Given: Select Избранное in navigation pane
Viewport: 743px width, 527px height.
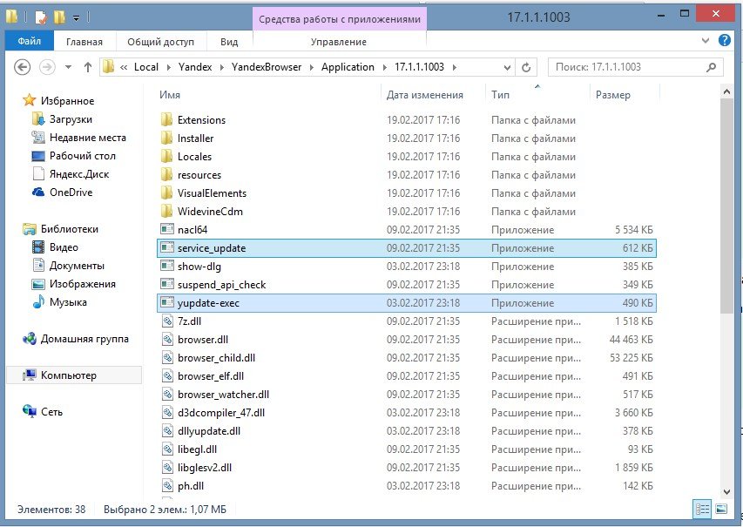Looking at the screenshot, I should pyautogui.click(x=67, y=100).
